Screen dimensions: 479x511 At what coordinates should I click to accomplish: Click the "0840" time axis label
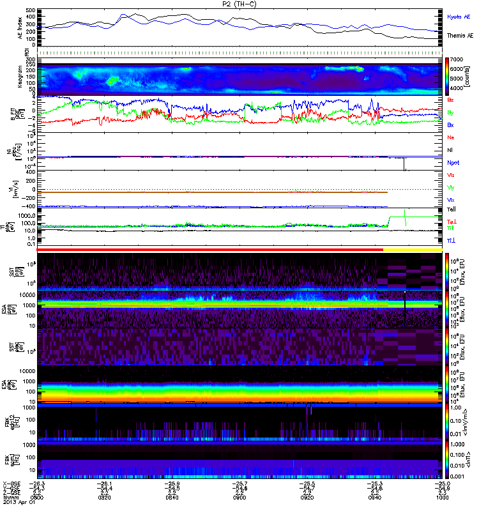point(172,498)
